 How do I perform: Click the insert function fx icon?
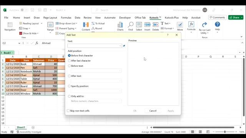click(37, 43)
